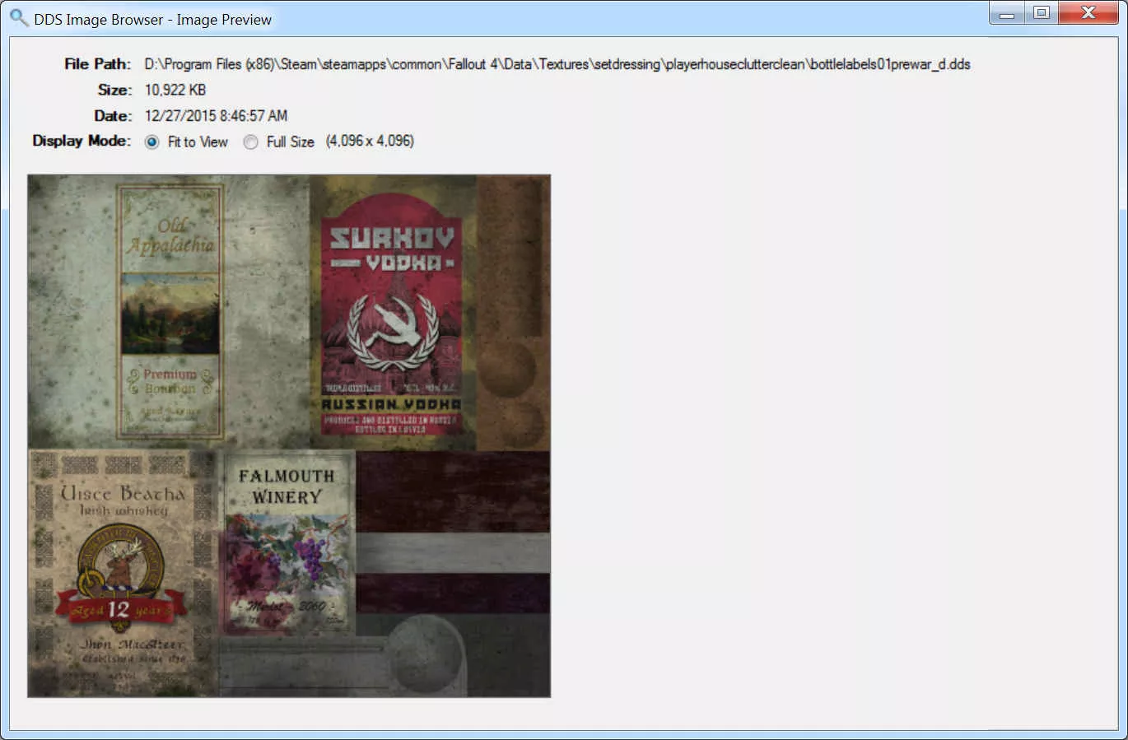Click the File Path label
The image size is (1128, 740).
tap(97, 64)
